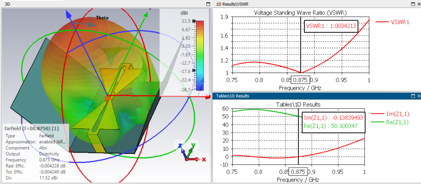Viewport: 421px width, 184px height.
Task: Click the orange feed port in 3D view
Action: [x=108, y=98]
